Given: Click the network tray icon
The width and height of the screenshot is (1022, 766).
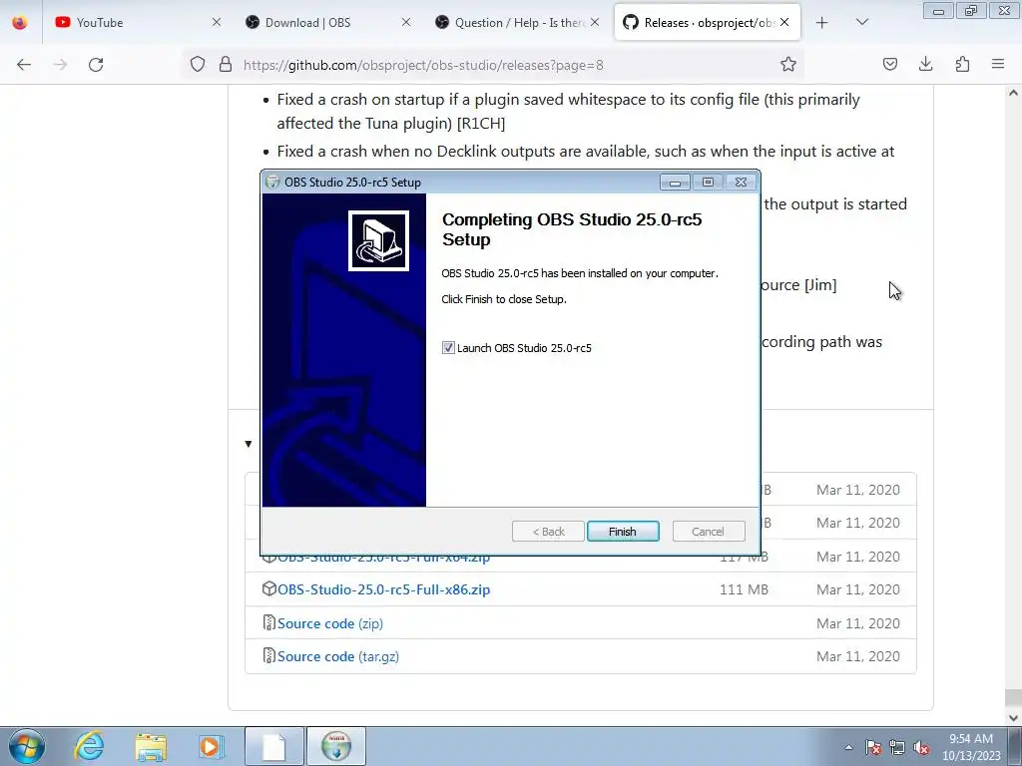Looking at the screenshot, I should pyautogui.click(x=897, y=747).
